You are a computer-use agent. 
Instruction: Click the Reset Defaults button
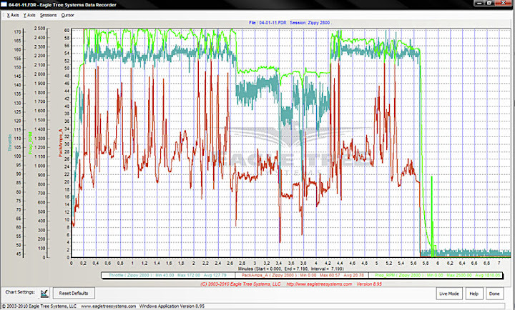[74, 294]
